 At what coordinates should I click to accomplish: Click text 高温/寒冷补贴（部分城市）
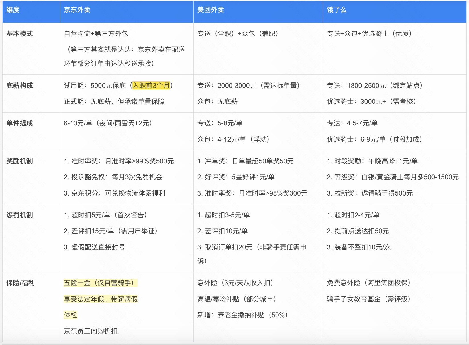pyautogui.click(x=237, y=299)
